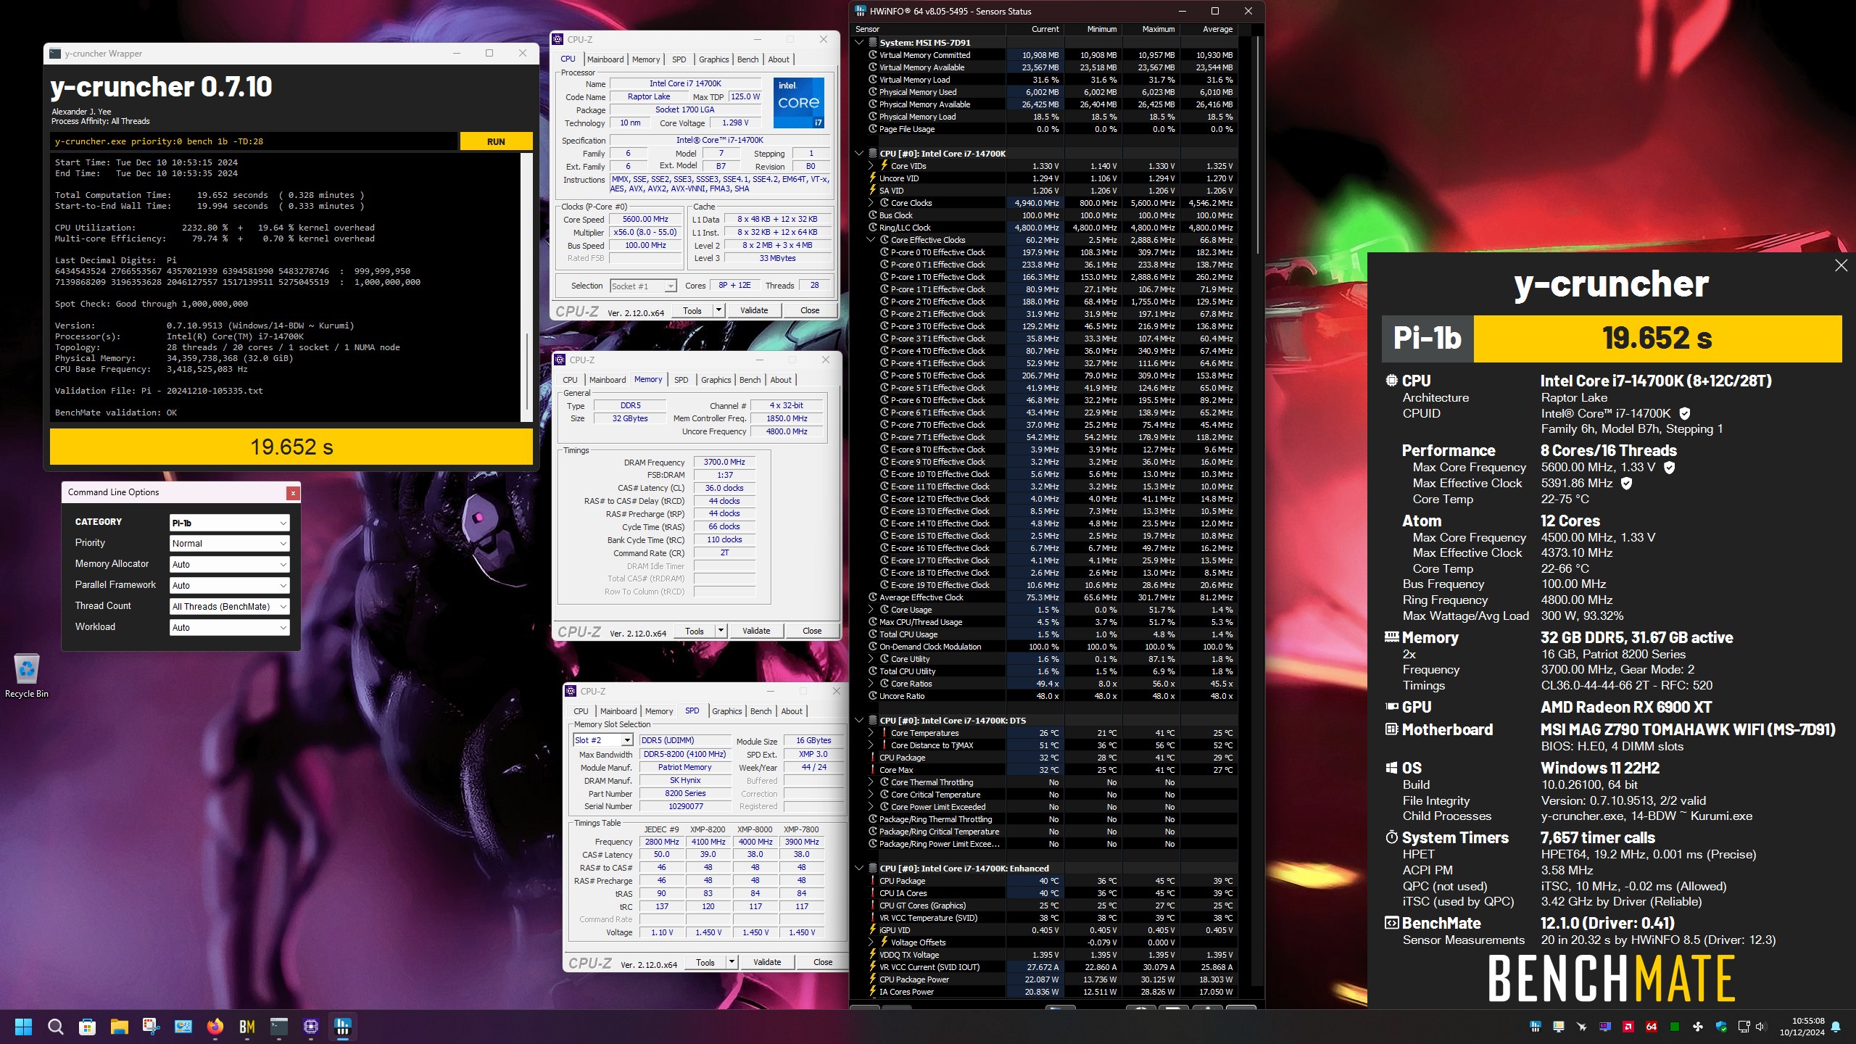
Task: Open Thread Count All Threads dropdown
Action: point(230,607)
